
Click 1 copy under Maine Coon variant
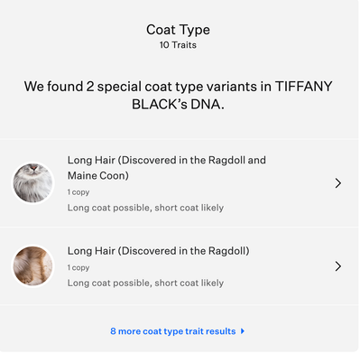tap(78, 192)
